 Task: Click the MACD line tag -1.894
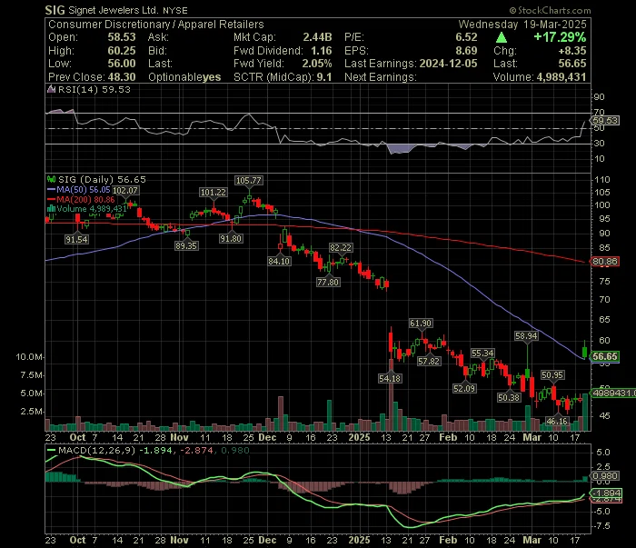pyautogui.click(x=605, y=493)
